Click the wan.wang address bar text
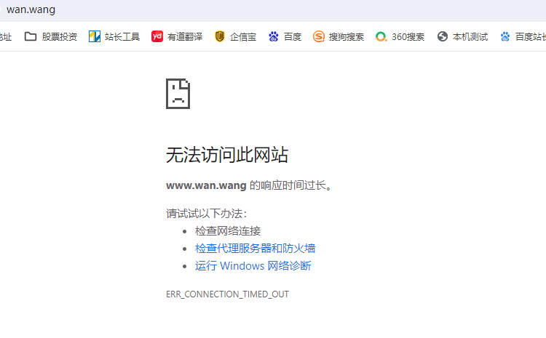 pyautogui.click(x=31, y=10)
